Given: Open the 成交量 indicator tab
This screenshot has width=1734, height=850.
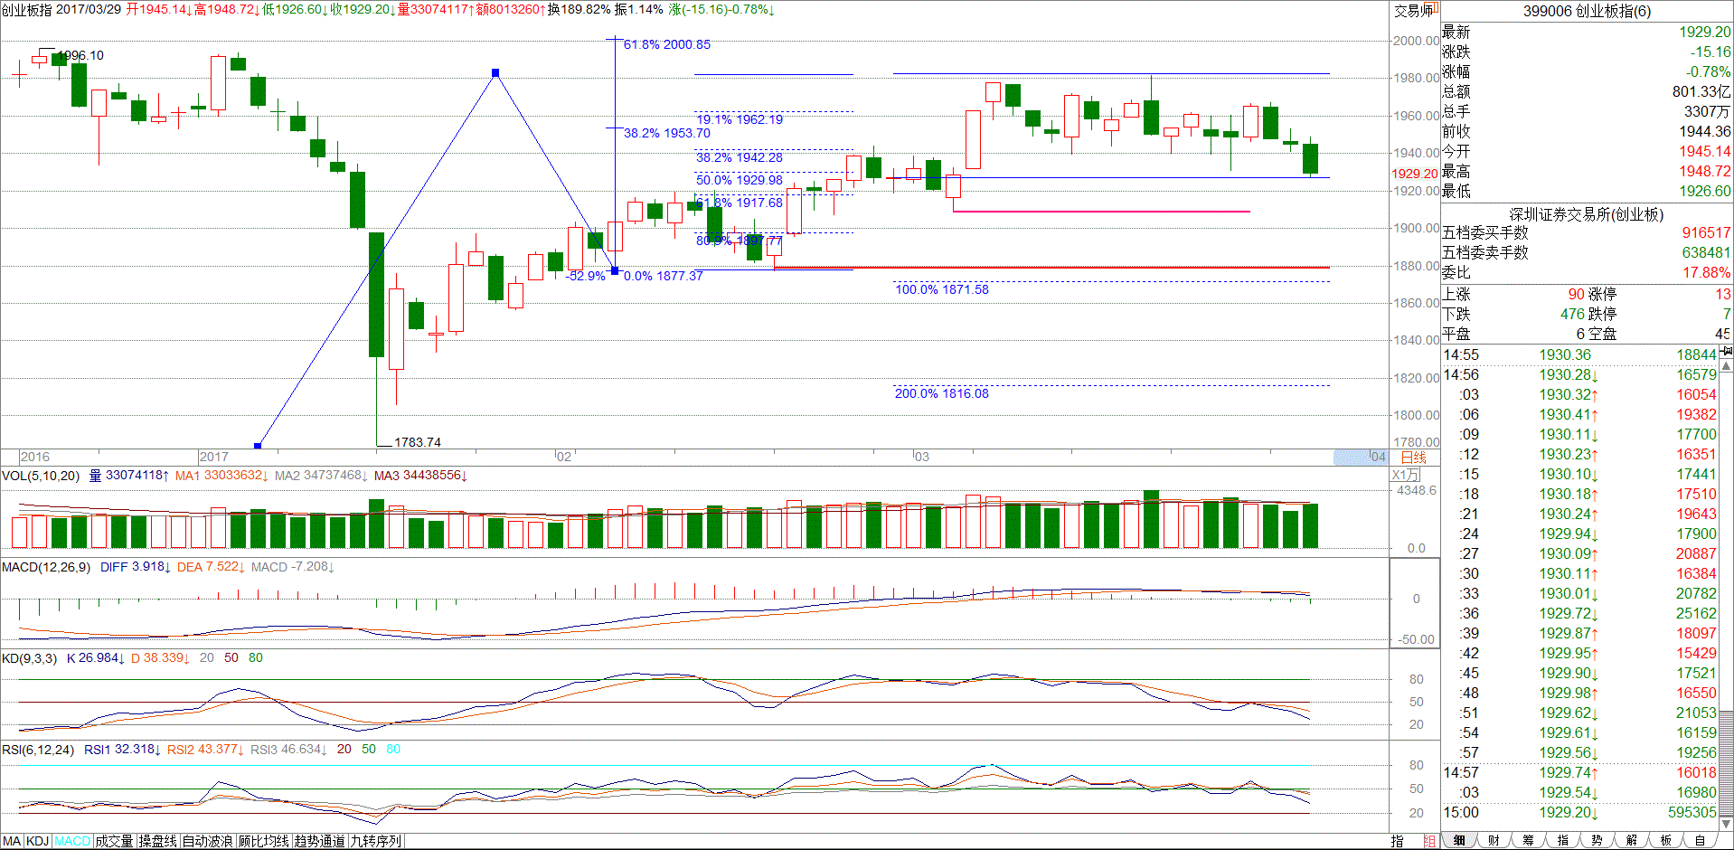Looking at the screenshot, I should (114, 841).
